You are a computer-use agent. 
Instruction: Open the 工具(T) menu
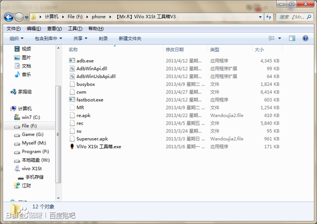point(75,29)
